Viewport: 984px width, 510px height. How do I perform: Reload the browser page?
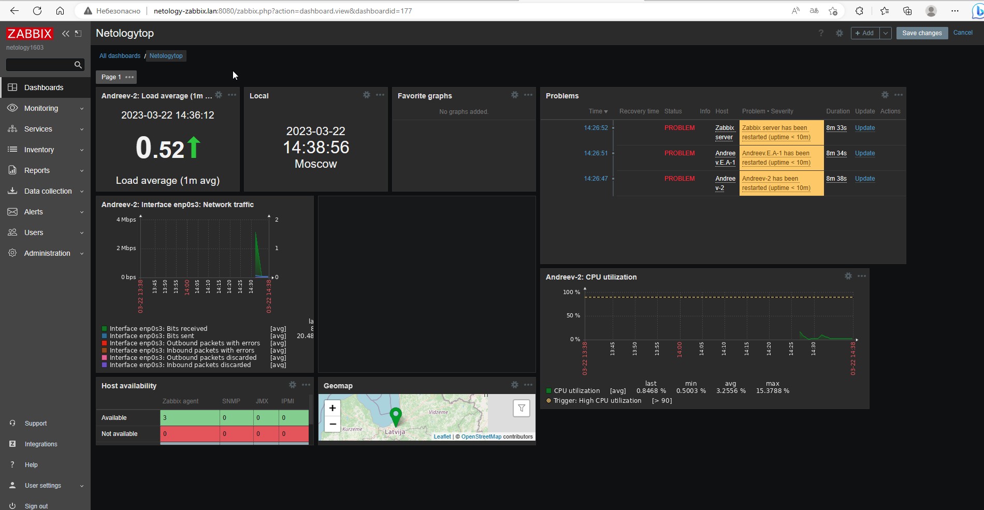37,11
